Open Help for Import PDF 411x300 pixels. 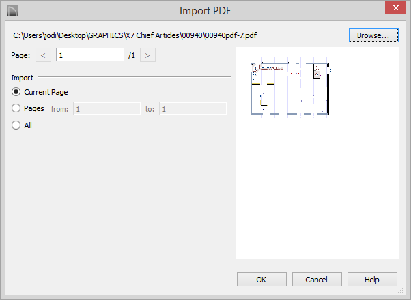tap(372, 280)
